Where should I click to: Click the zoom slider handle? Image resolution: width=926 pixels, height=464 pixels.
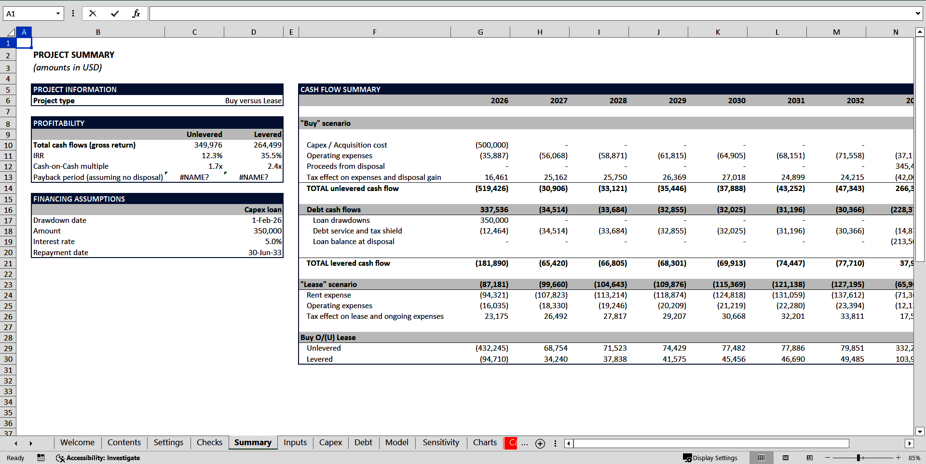pos(858,458)
